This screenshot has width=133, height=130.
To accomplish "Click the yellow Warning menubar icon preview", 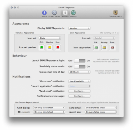I will (x=50, y=47).
